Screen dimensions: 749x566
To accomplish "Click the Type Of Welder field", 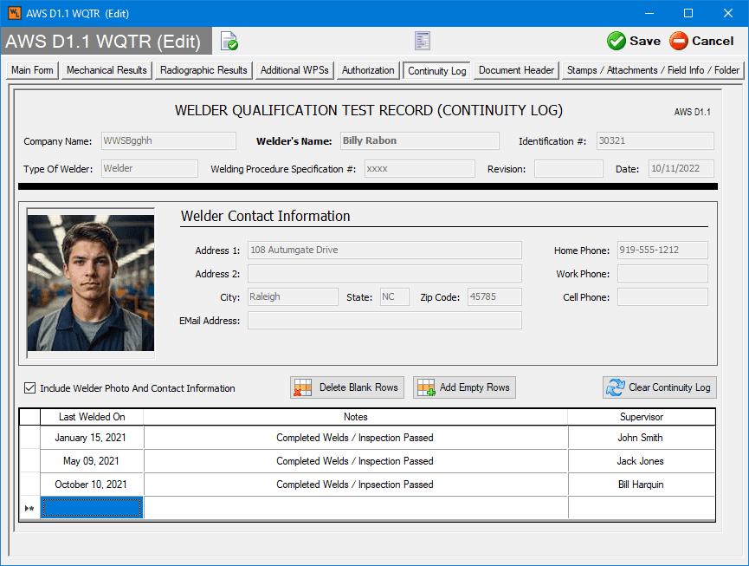I will point(150,168).
